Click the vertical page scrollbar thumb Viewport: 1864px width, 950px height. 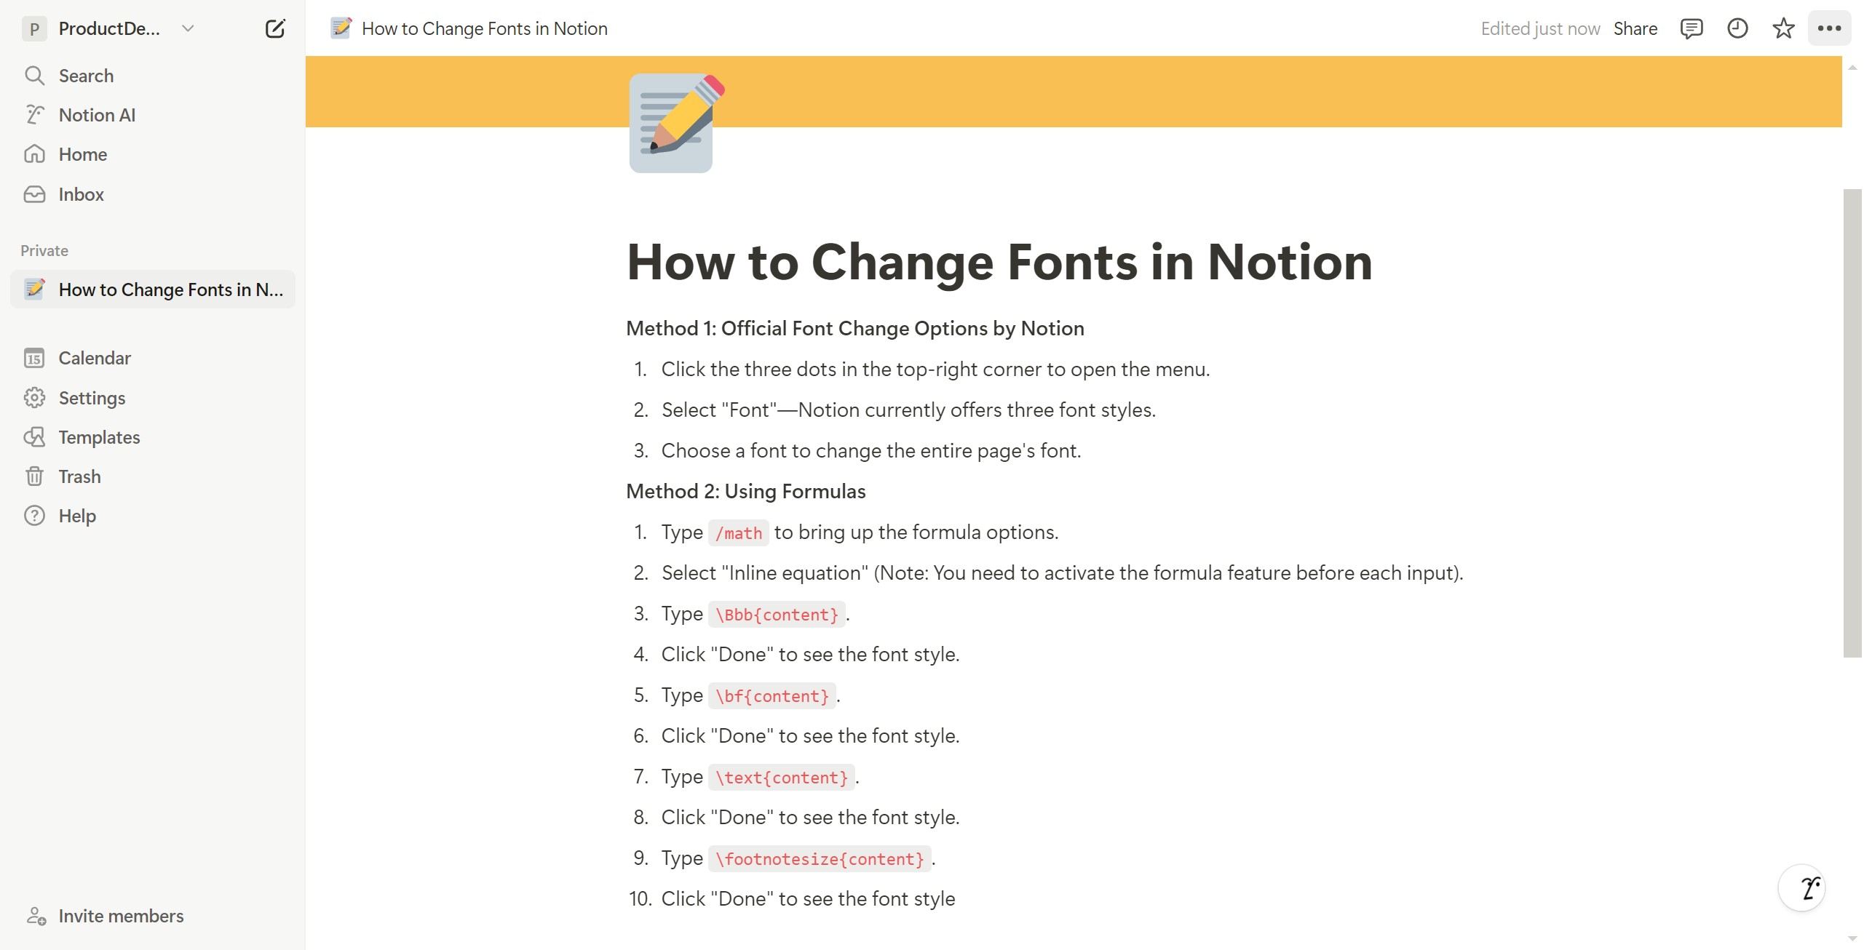pyautogui.click(x=1852, y=423)
